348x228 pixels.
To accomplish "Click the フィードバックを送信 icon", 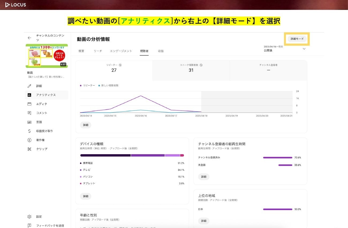I will click(x=29, y=226).
